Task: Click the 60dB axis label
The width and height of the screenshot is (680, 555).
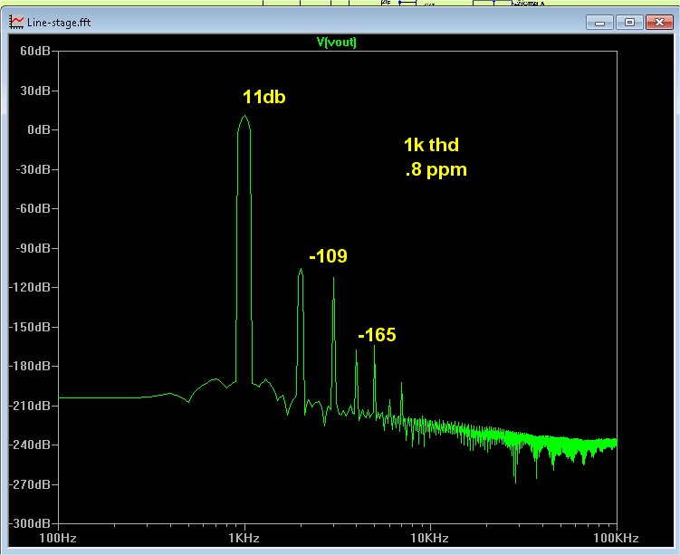Action: [34, 52]
